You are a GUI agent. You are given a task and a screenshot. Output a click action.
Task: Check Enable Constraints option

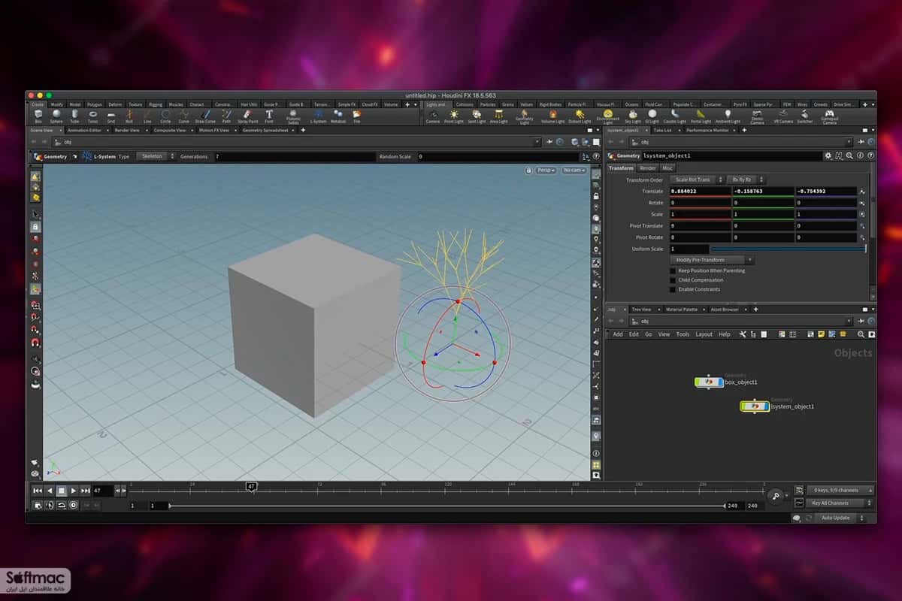(x=673, y=289)
